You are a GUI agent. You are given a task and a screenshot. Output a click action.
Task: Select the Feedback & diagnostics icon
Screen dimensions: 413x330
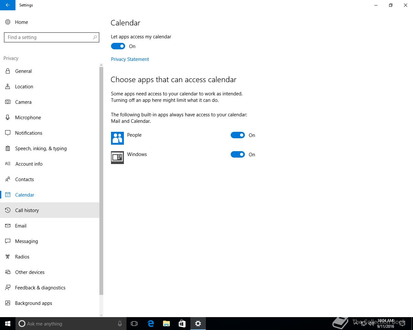[x=8, y=287]
